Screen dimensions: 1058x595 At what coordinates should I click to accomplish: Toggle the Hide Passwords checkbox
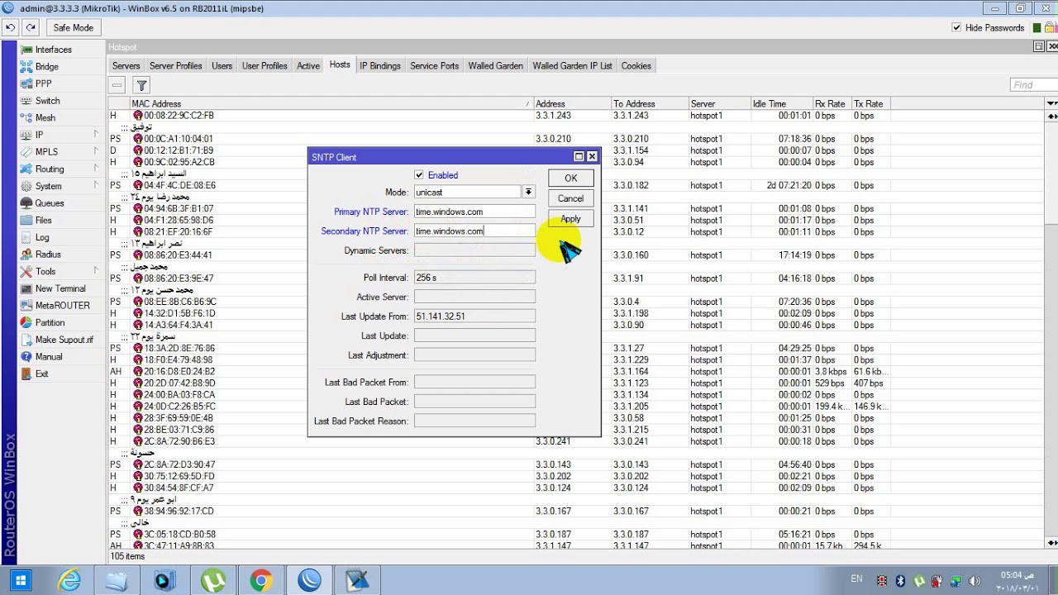(x=957, y=27)
